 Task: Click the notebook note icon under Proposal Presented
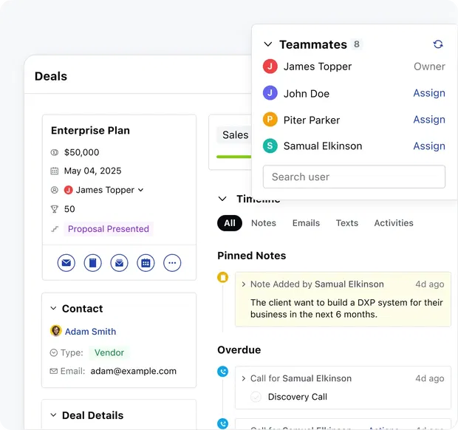coord(92,263)
